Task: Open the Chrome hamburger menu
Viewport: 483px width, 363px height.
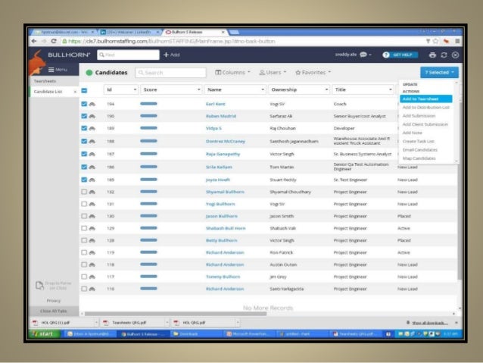Action: [457, 41]
